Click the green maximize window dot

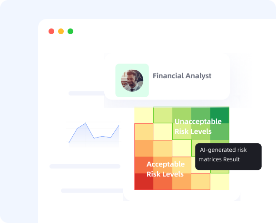click(x=70, y=31)
